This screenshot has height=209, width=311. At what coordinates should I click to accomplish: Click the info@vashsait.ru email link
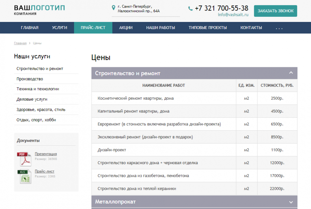233,15
